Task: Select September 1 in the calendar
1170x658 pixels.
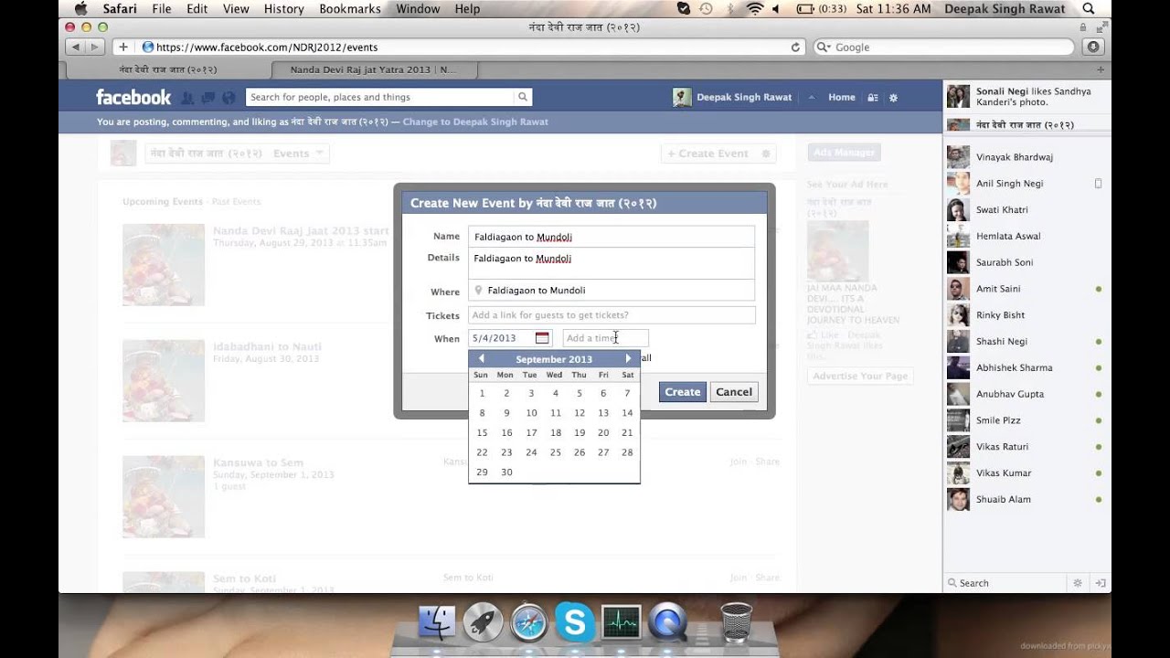Action: 482,393
